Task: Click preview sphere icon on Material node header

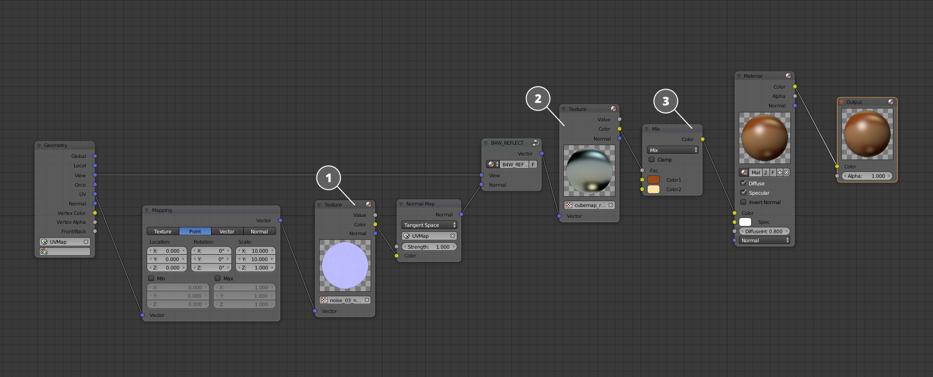Action: tap(788, 76)
